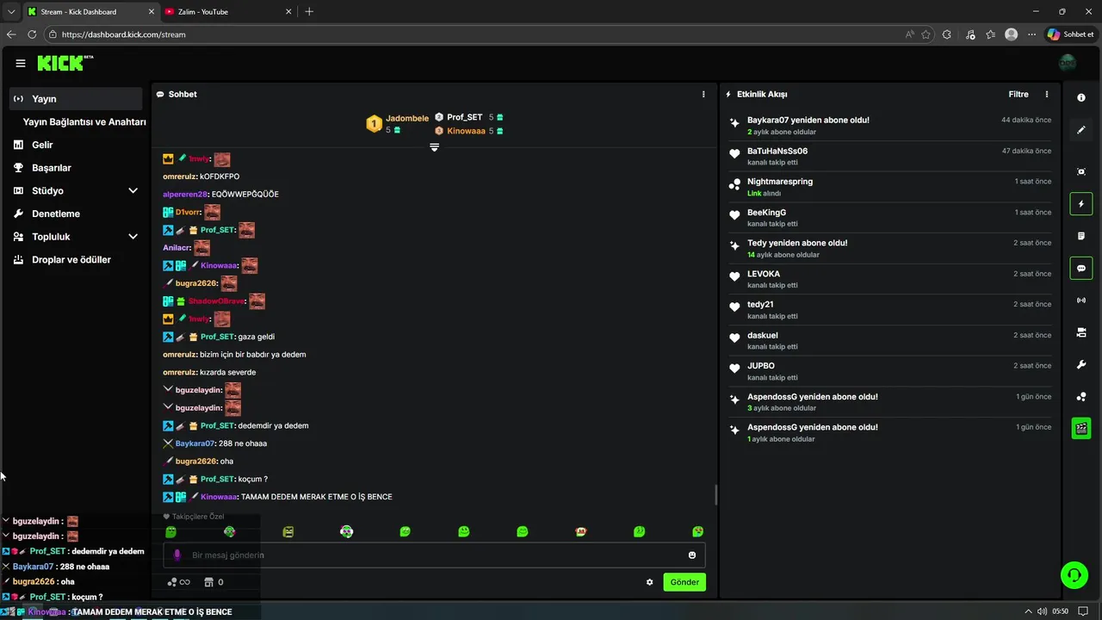Toggle the chat bubble panel icon

[1081, 269]
